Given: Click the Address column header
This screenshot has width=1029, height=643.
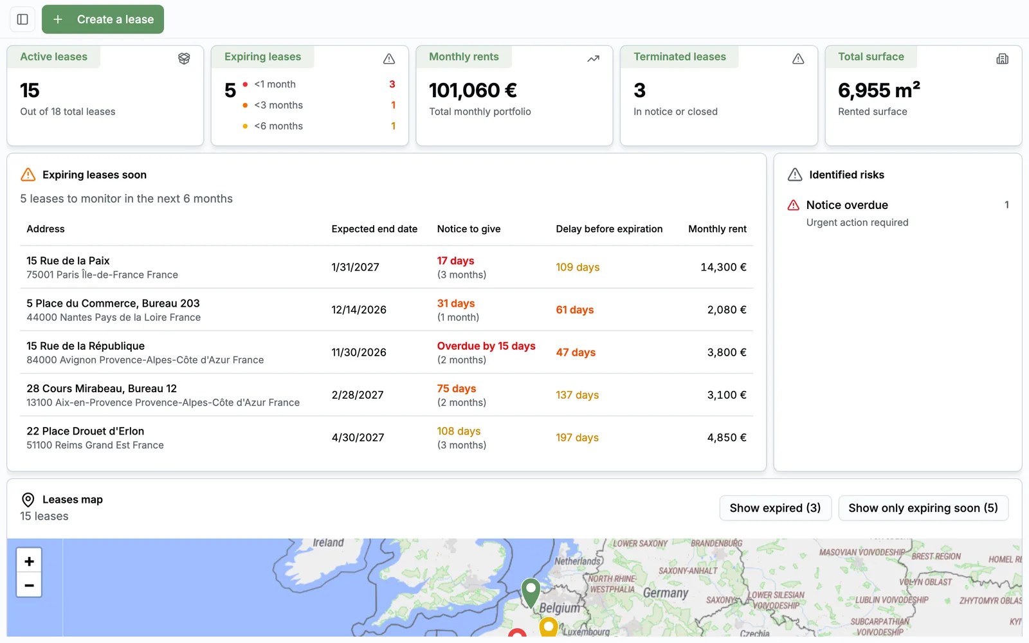Looking at the screenshot, I should 46,229.
